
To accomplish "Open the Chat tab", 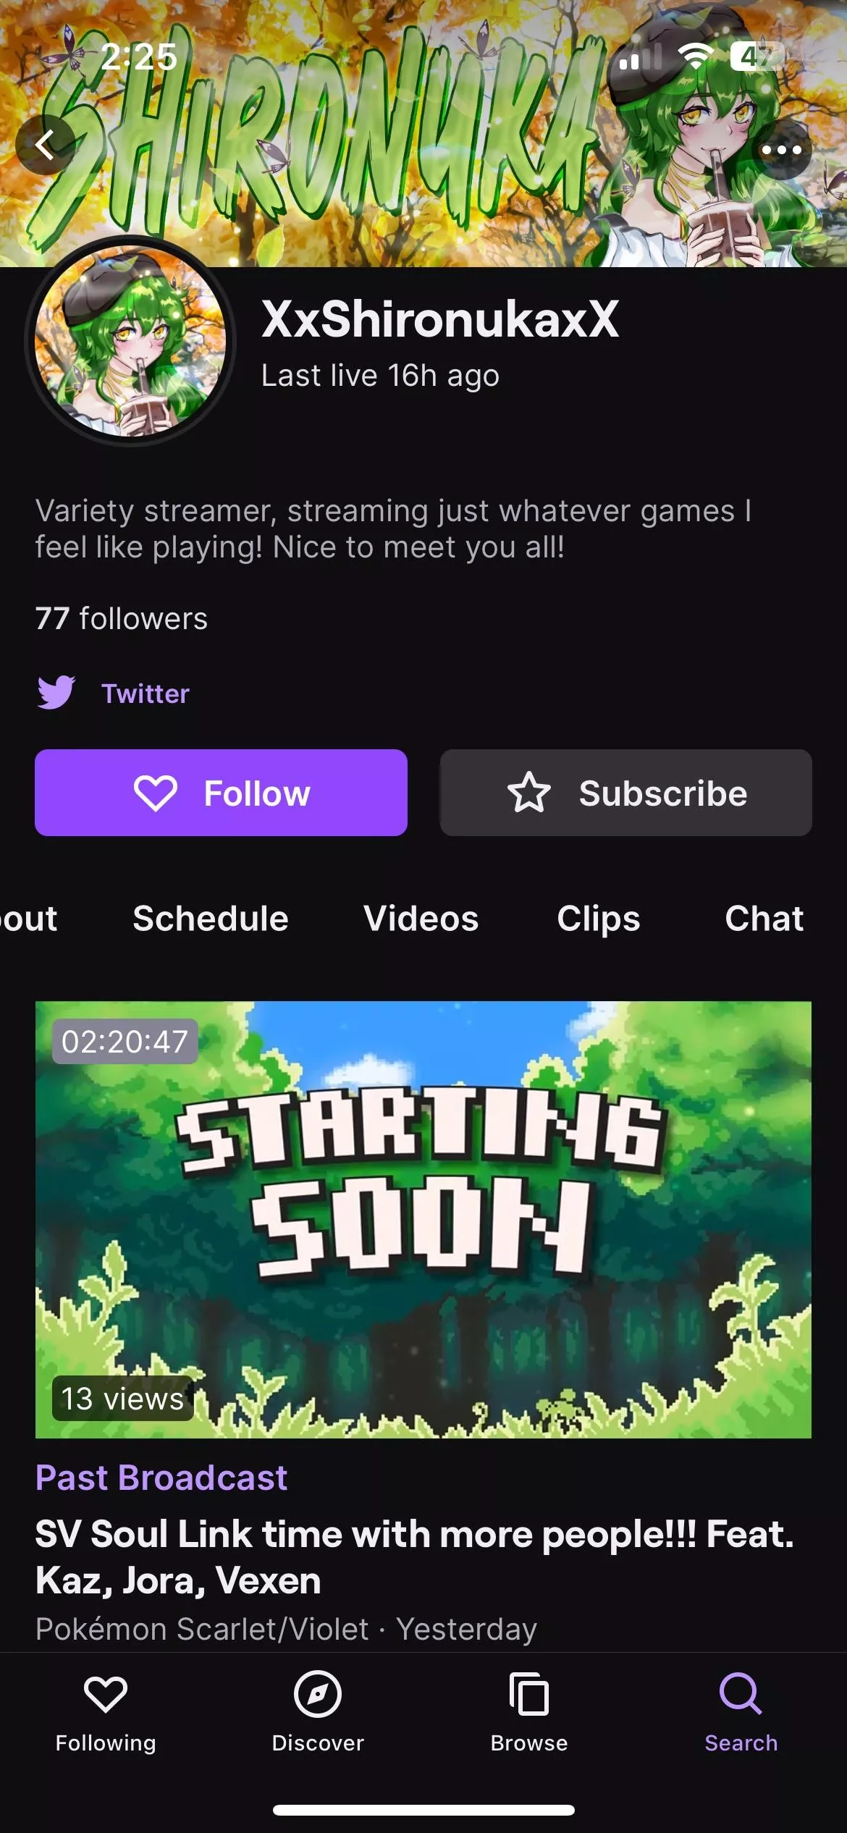I will click(x=764, y=919).
